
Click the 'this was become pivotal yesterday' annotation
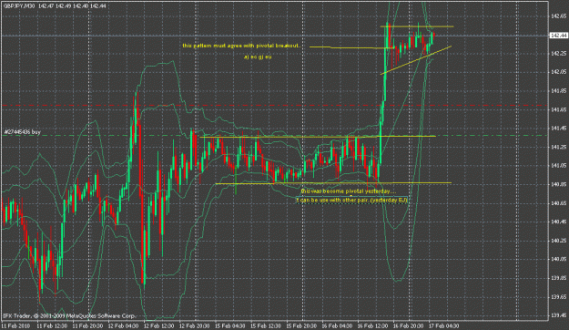349,191
